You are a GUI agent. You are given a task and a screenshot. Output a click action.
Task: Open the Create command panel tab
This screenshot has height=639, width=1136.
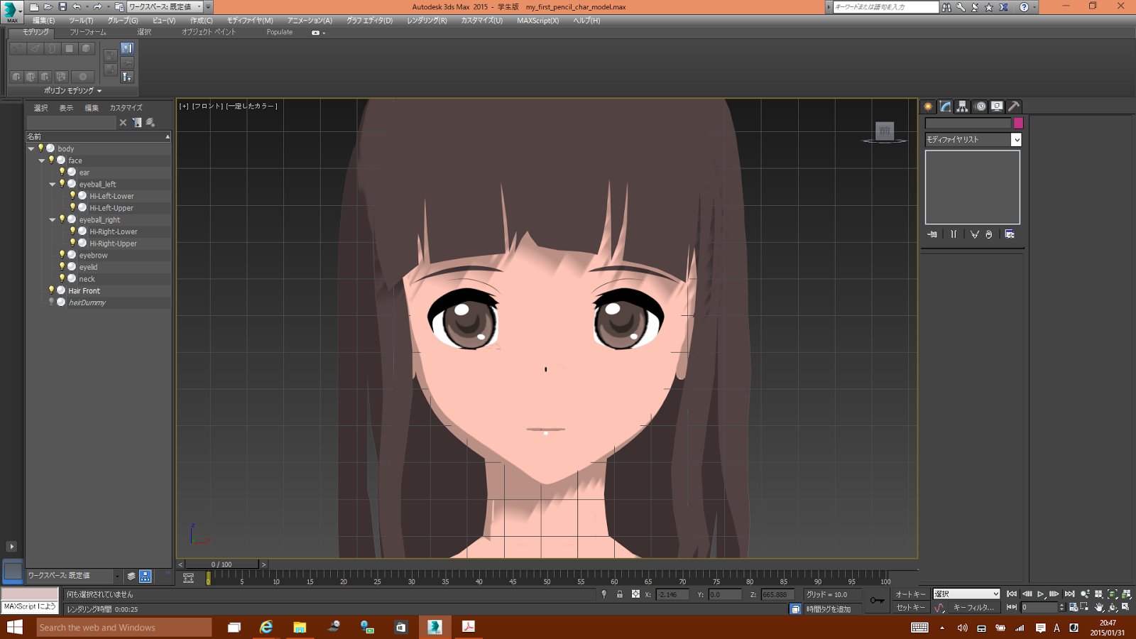[928, 106]
